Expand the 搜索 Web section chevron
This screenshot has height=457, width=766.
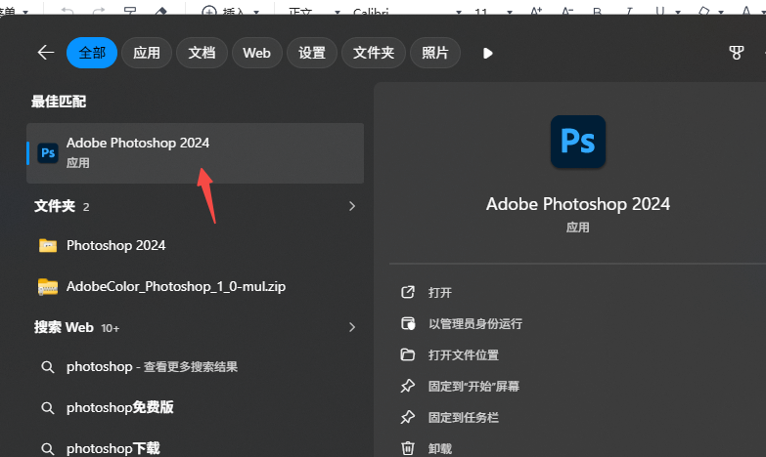[352, 327]
